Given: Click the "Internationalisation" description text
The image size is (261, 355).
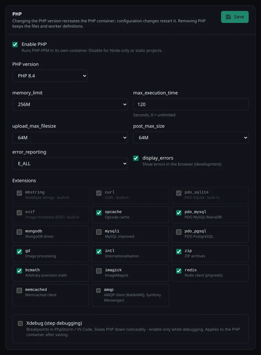Looking at the screenshot, I should (122, 256).
